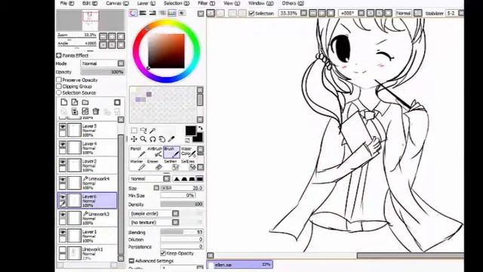Open the brush mode Normal dropdown
483x272 pixels.
(149, 178)
